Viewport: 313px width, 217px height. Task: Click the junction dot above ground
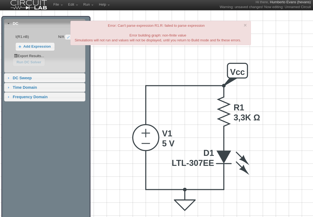pyautogui.click(x=185, y=189)
